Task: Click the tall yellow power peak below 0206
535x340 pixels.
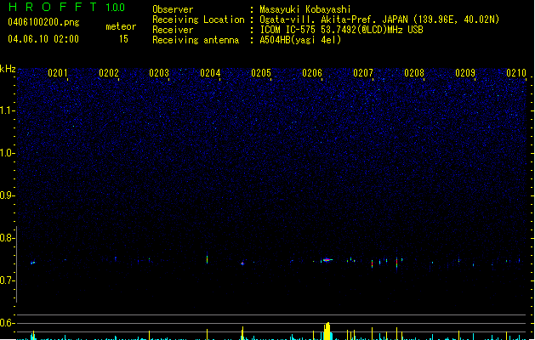Action: [x=327, y=331]
